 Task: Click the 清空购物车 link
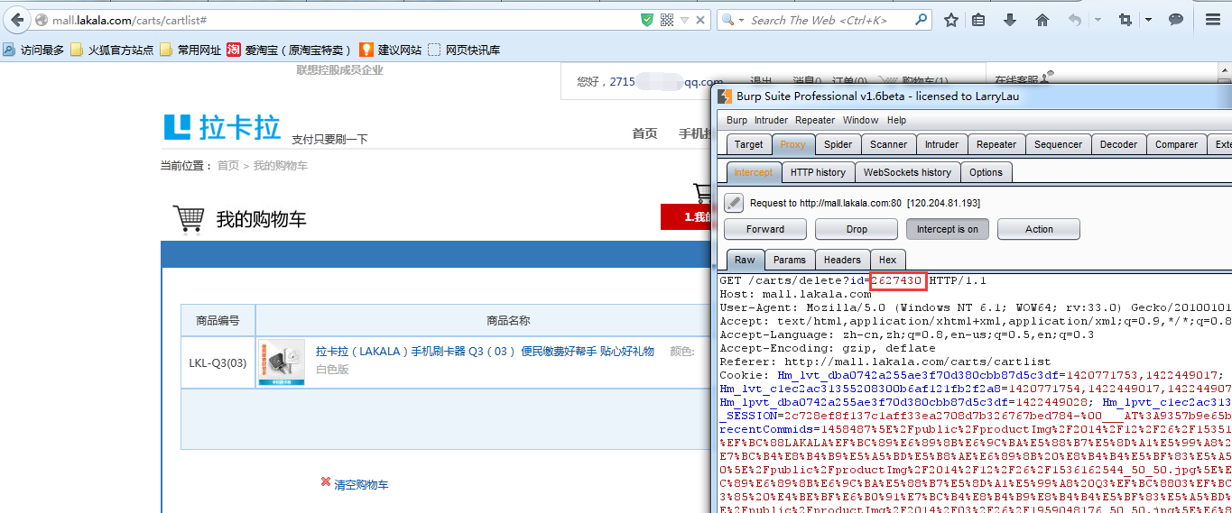tap(361, 485)
